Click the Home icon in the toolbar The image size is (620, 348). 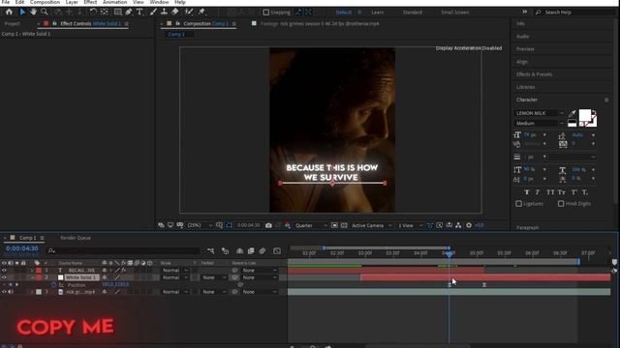click(9, 12)
